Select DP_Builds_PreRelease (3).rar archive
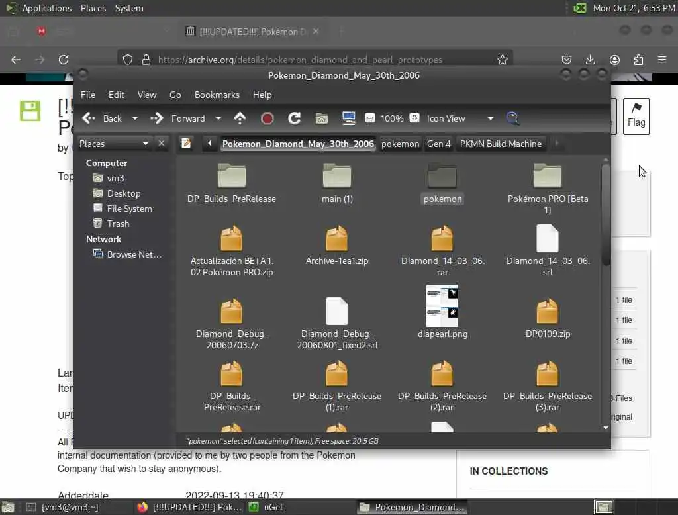The height and width of the screenshot is (515, 678). click(x=548, y=386)
